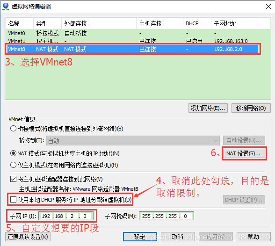This screenshot has height=246, width=275.
Task: Open the 桥接到 dropdown showing 自动
Action: pos(133,140)
